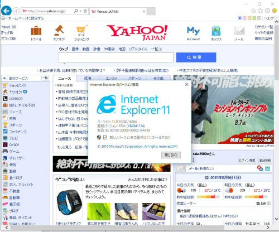Click in the Yahoo search input field
Image resolution: width=279 pixels, height=232 pixels.
click(x=116, y=57)
